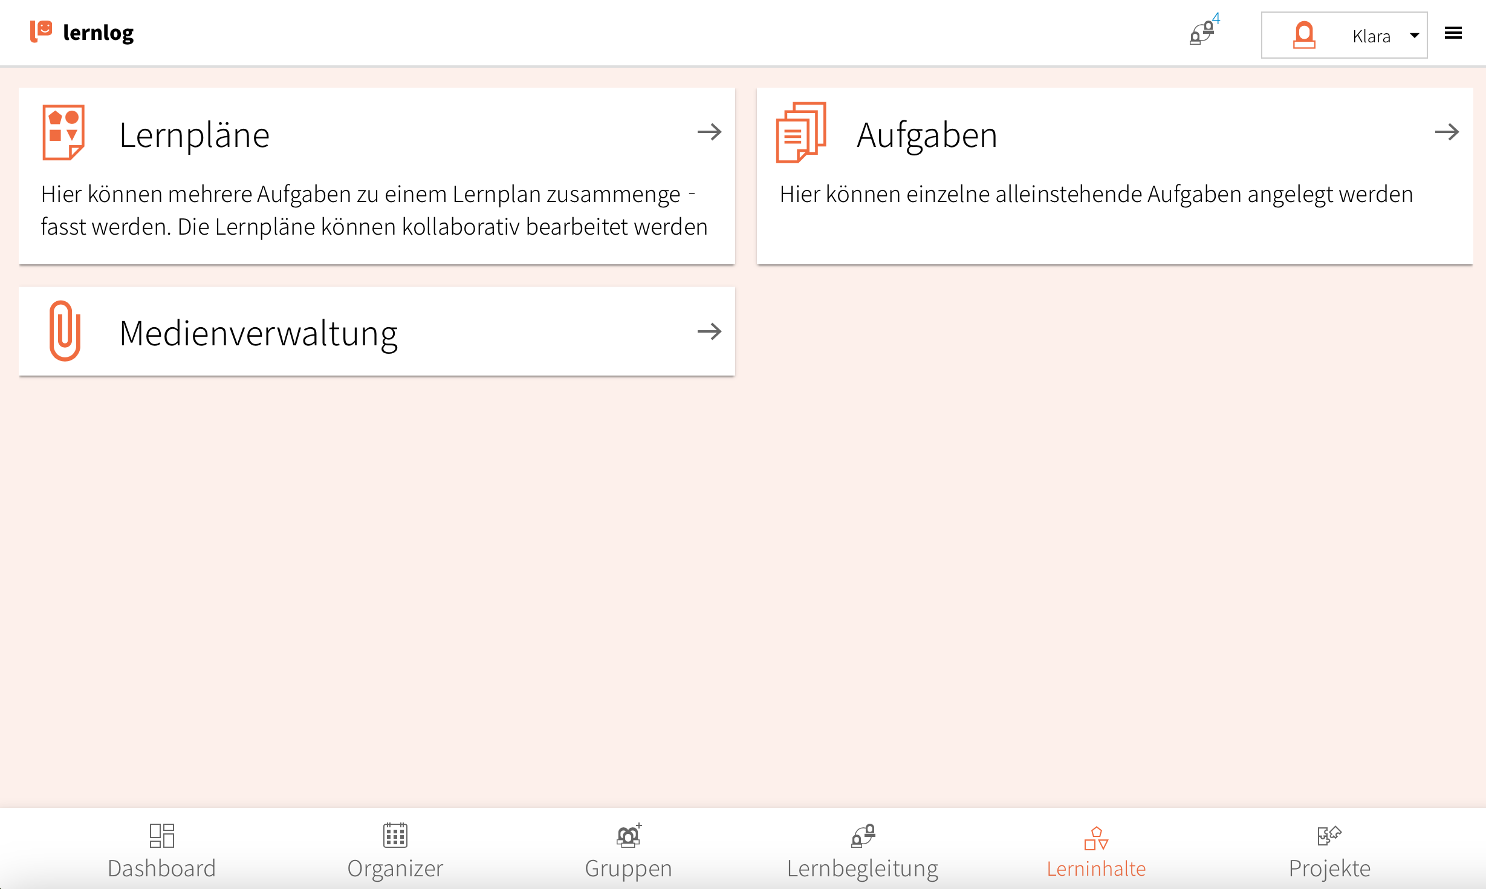The height and width of the screenshot is (889, 1486).
Task: Open the Medienverwaltung title
Action: pyautogui.click(x=259, y=334)
